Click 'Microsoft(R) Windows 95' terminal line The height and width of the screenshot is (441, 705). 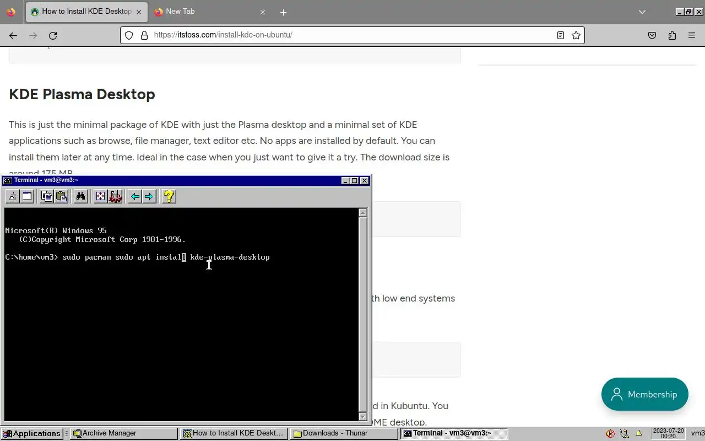[x=56, y=231]
